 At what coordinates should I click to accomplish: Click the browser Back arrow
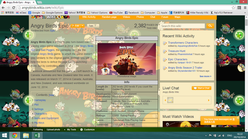pyautogui.click(x=3, y=8)
